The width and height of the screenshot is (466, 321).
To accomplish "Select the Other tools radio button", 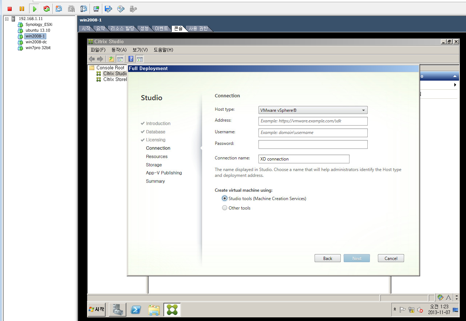I will click(x=225, y=208).
